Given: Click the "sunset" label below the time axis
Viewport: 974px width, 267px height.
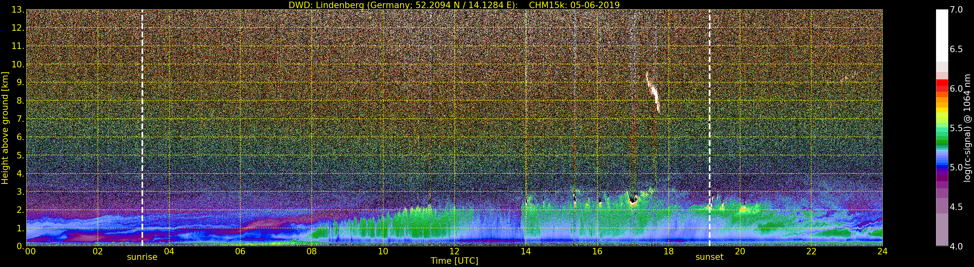Looking at the screenshot, I should (x=709, y=257).
